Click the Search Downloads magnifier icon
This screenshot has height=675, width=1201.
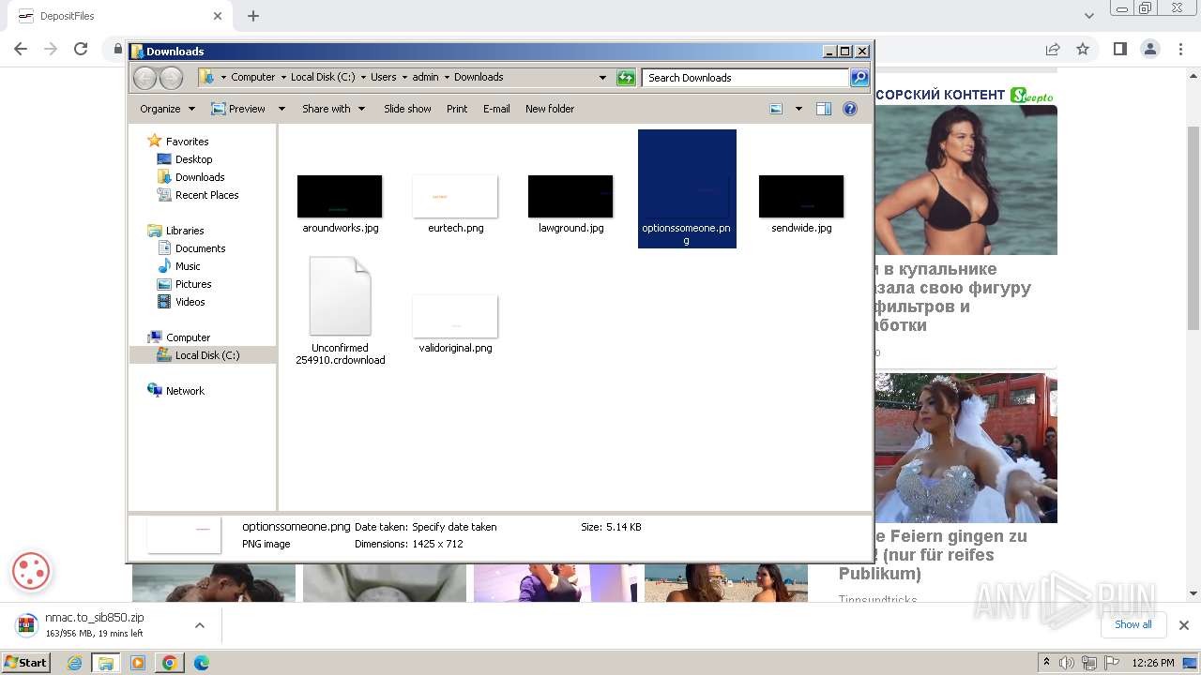pyautogui.click(x=859, y=78)
